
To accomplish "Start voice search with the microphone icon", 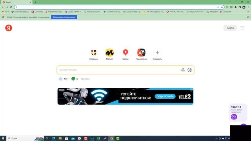I will point(183,70).
